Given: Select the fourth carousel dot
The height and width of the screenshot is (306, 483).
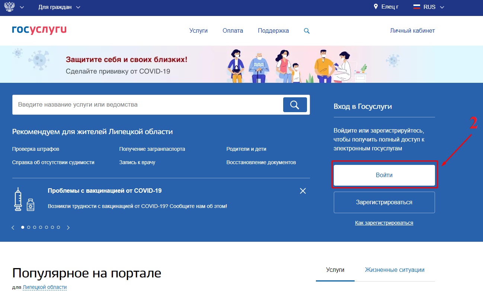Looking at the screenshot, I should (41, 227).
